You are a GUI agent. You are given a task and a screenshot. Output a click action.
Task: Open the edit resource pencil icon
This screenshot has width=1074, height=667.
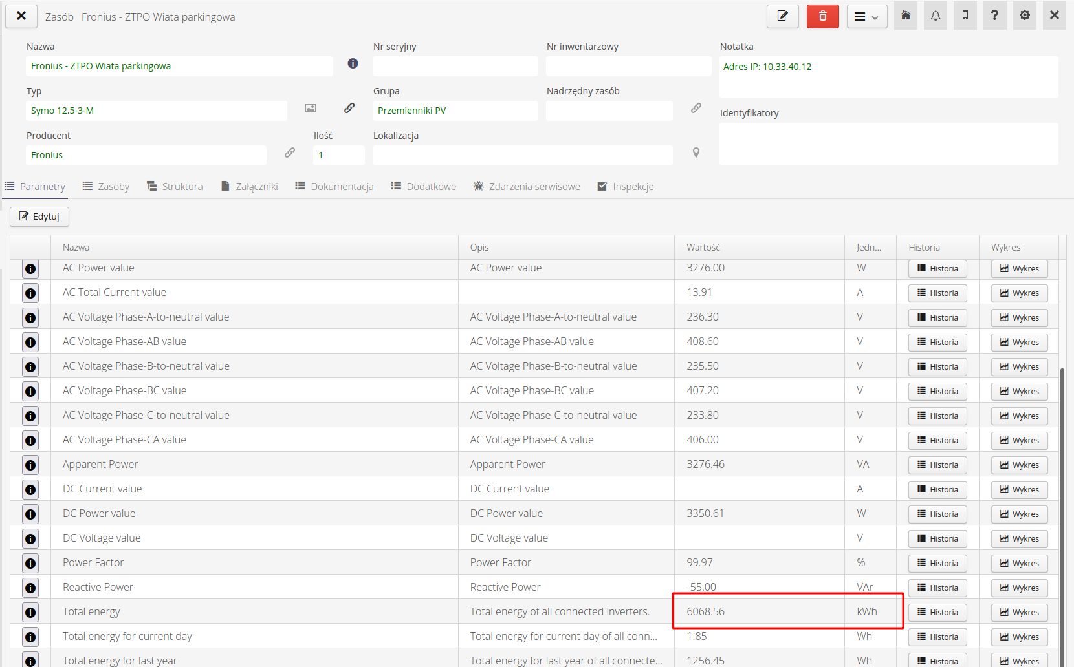pyautogui.click(x=782, y=16)
